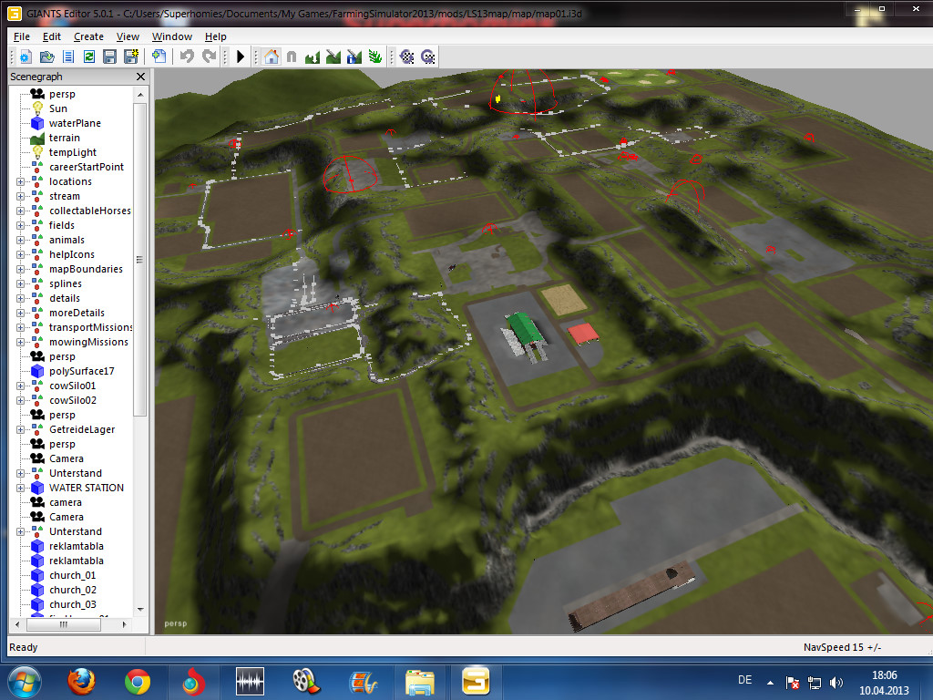Click the import document plus icon
The width and height of the screenshot is (933, 700).
click(159, 57)
